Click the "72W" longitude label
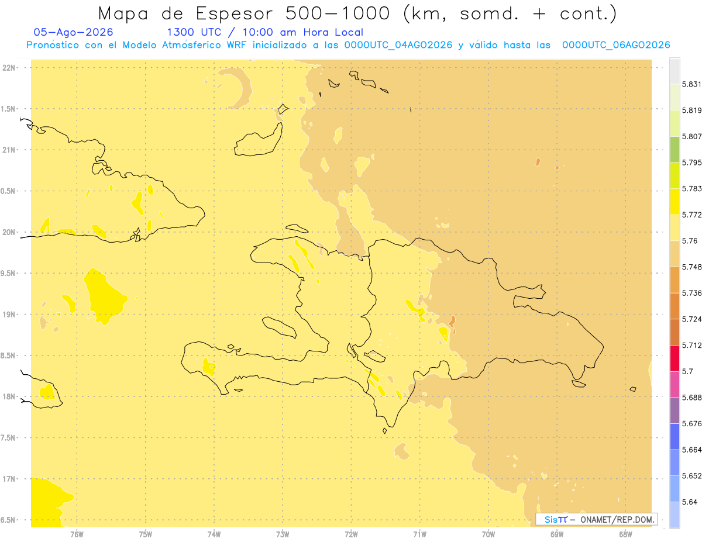702x542 pixels. pyautogui.click(x=351, y=534)
